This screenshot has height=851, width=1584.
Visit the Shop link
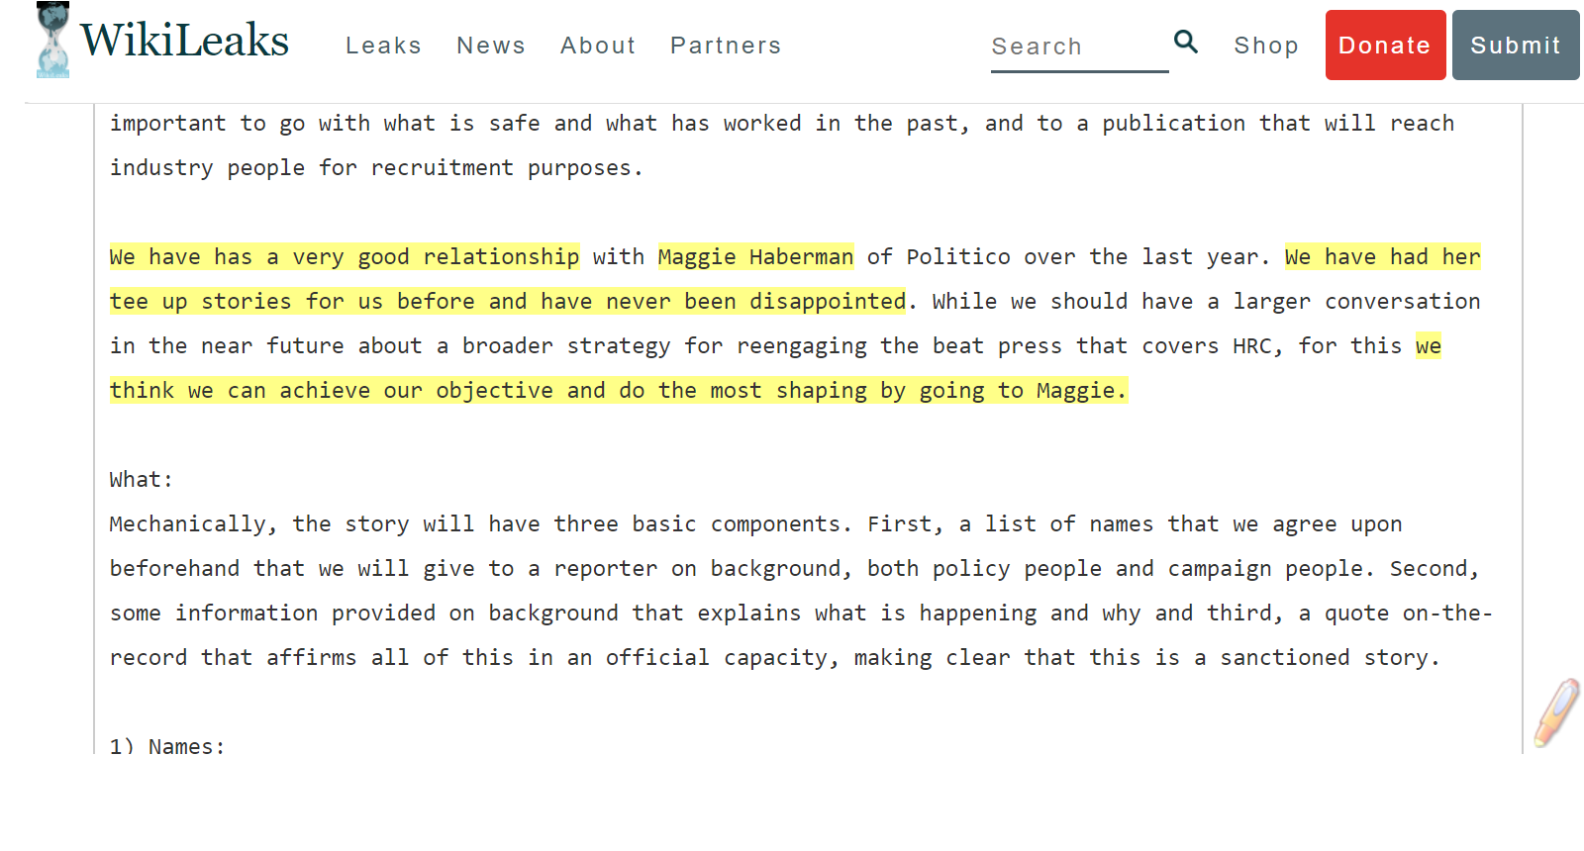1266,46
